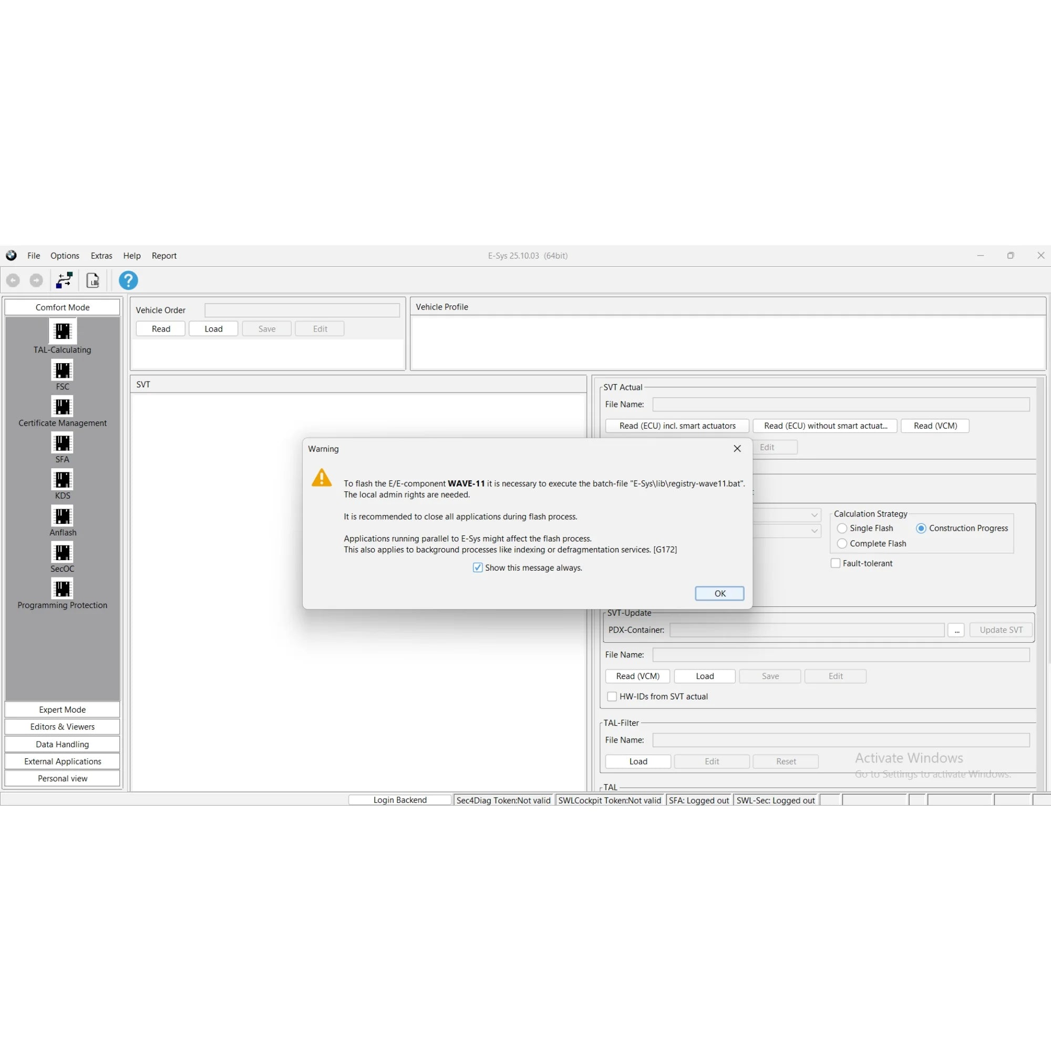Screen dimensions: 1051x1051
Task: Click the PDX-Container input field
Action: click(x=807, y=630)
